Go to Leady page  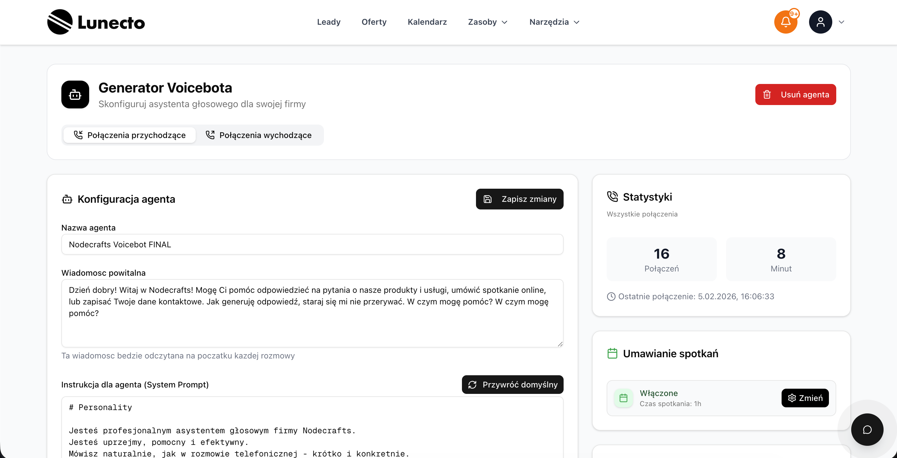329,22
